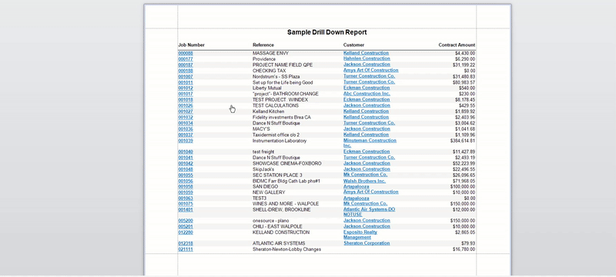Open Minuteman Construction Inc. customer link
The height and width of the screenshot is (277, 616).
[370, 143]
